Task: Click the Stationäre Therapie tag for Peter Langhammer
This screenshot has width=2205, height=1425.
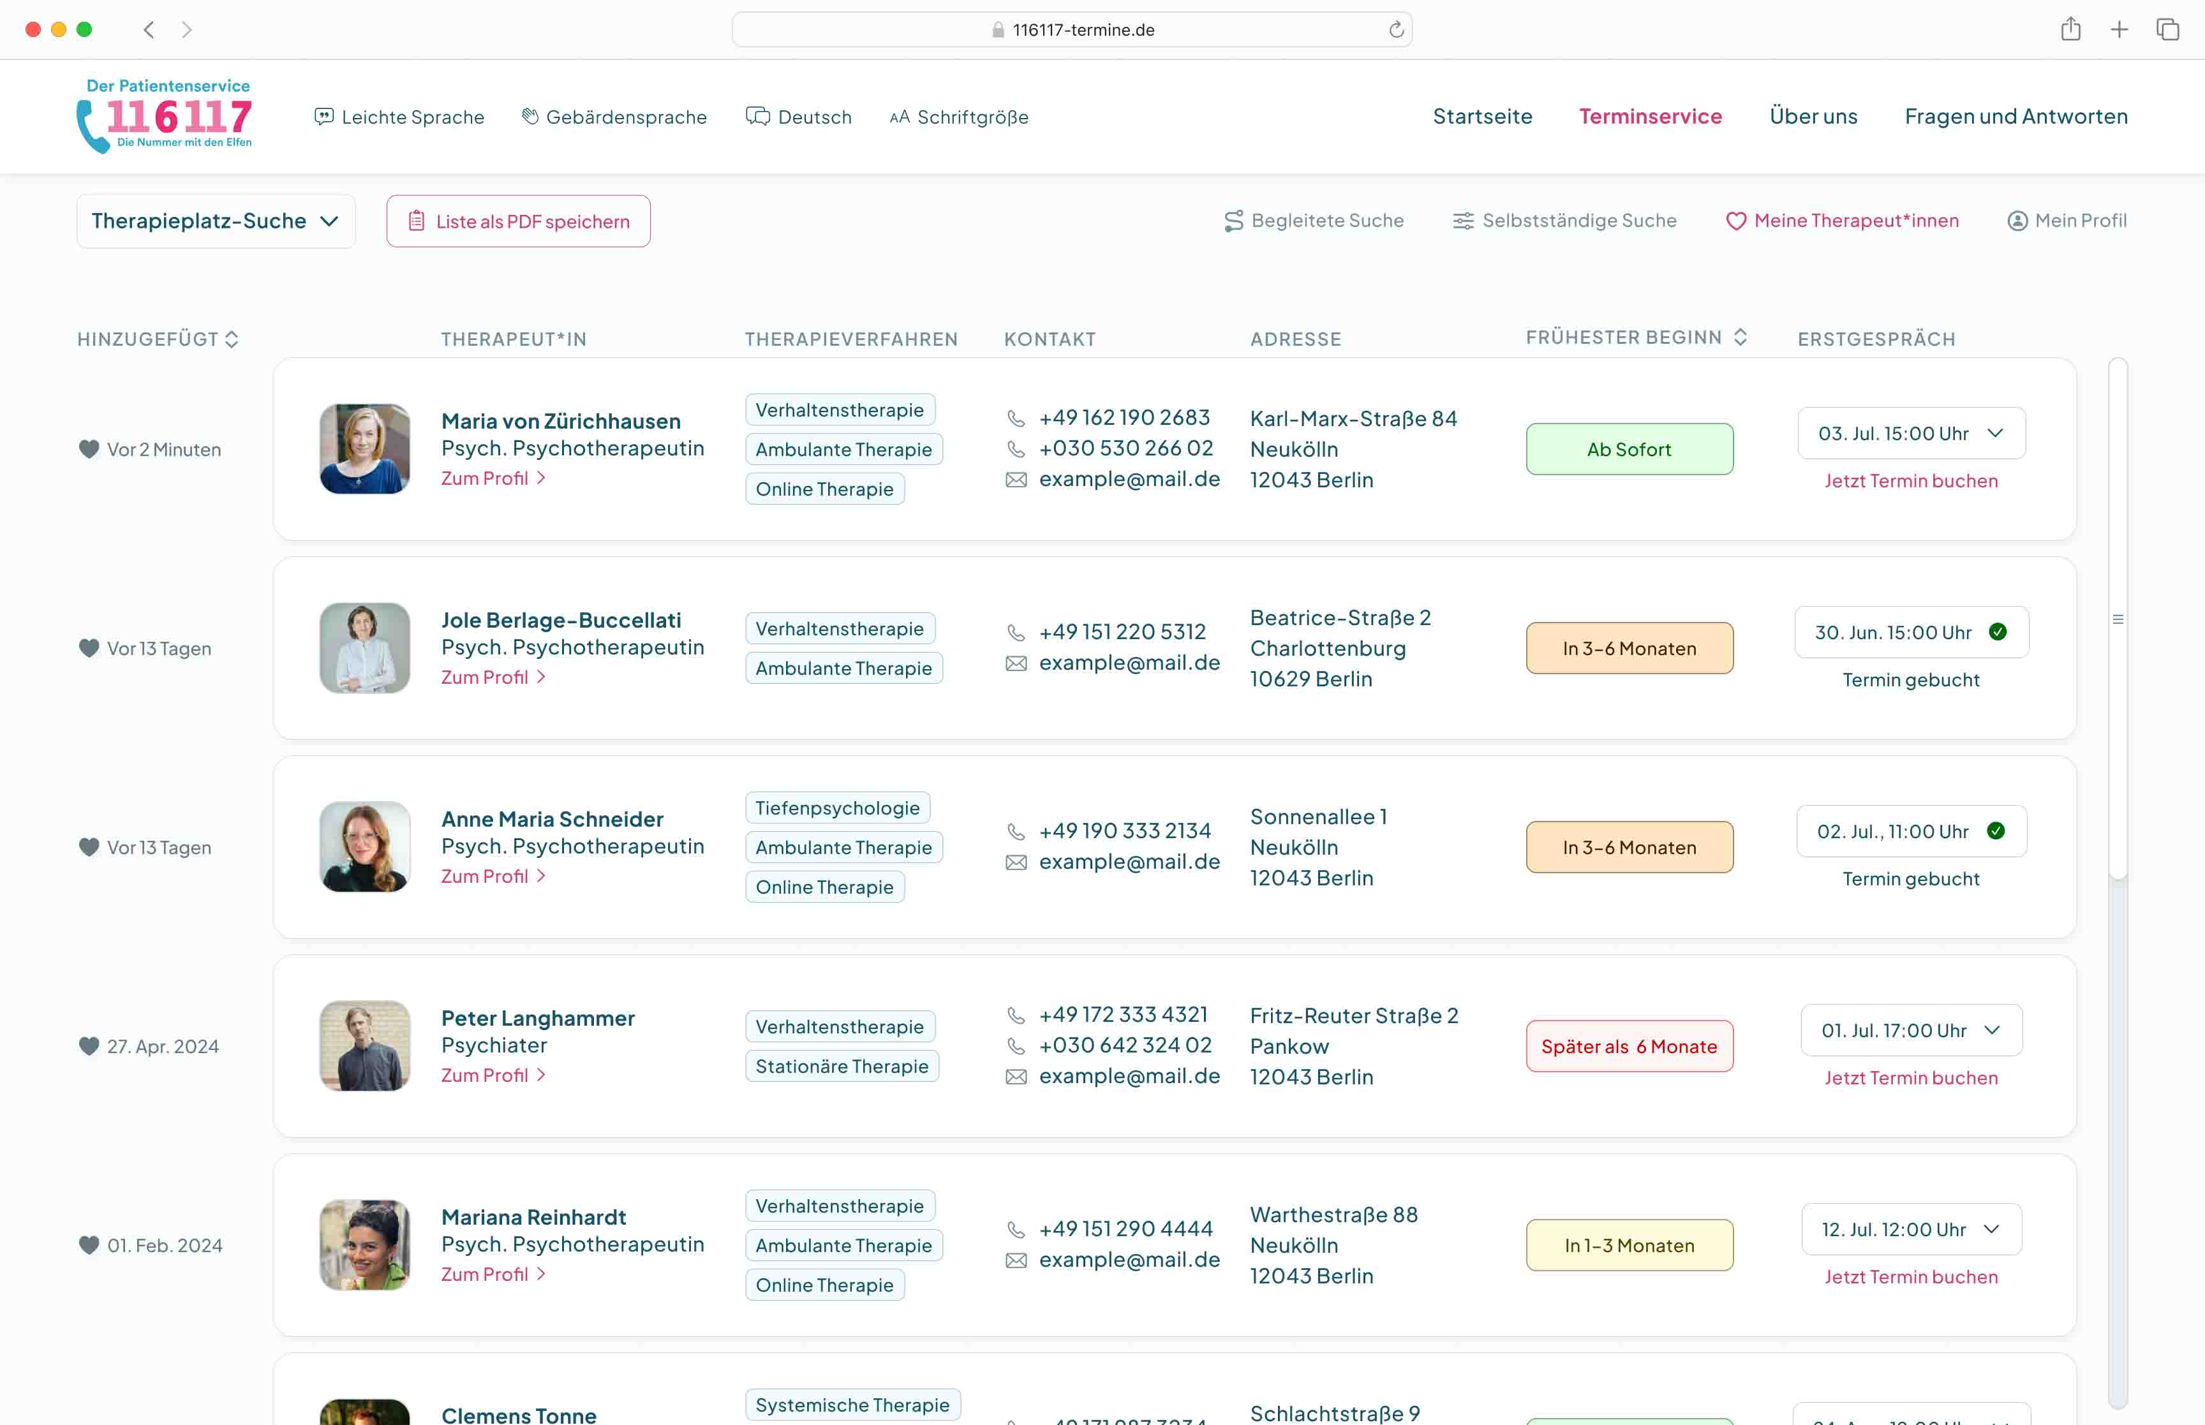Action: pos(842,1066)
